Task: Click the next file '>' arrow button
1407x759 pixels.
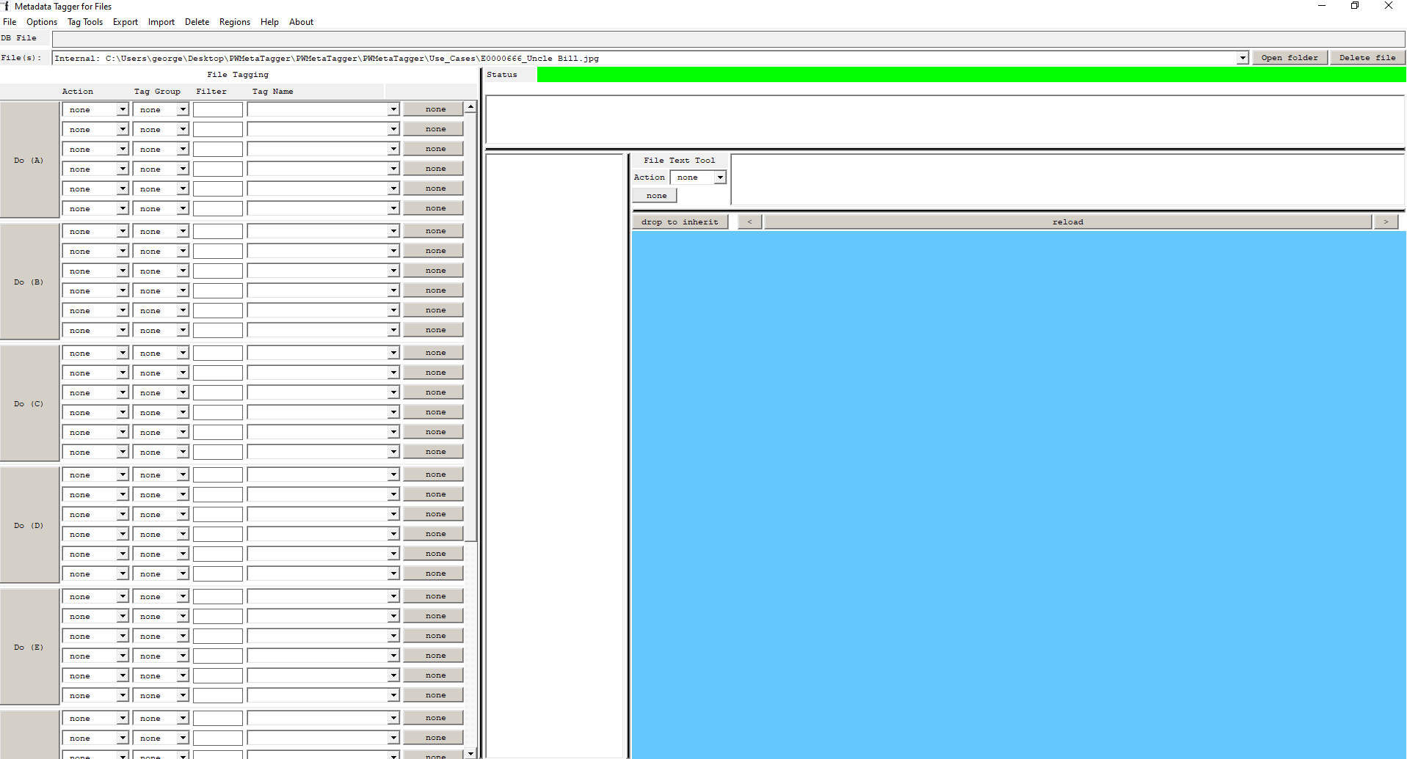Action: pyautogui.click(x=1386, y=221)
